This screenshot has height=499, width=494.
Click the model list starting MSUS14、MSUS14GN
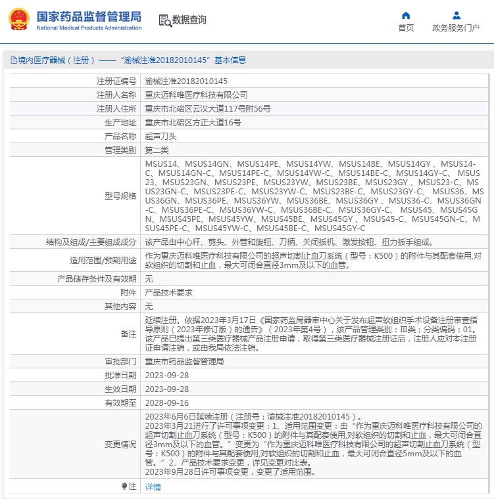pyautogui.click(x=314, y=196)
